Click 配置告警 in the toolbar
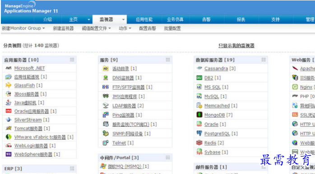Image resolution: width=315 pixels, height=174 pixels. [x=148, y=28]
